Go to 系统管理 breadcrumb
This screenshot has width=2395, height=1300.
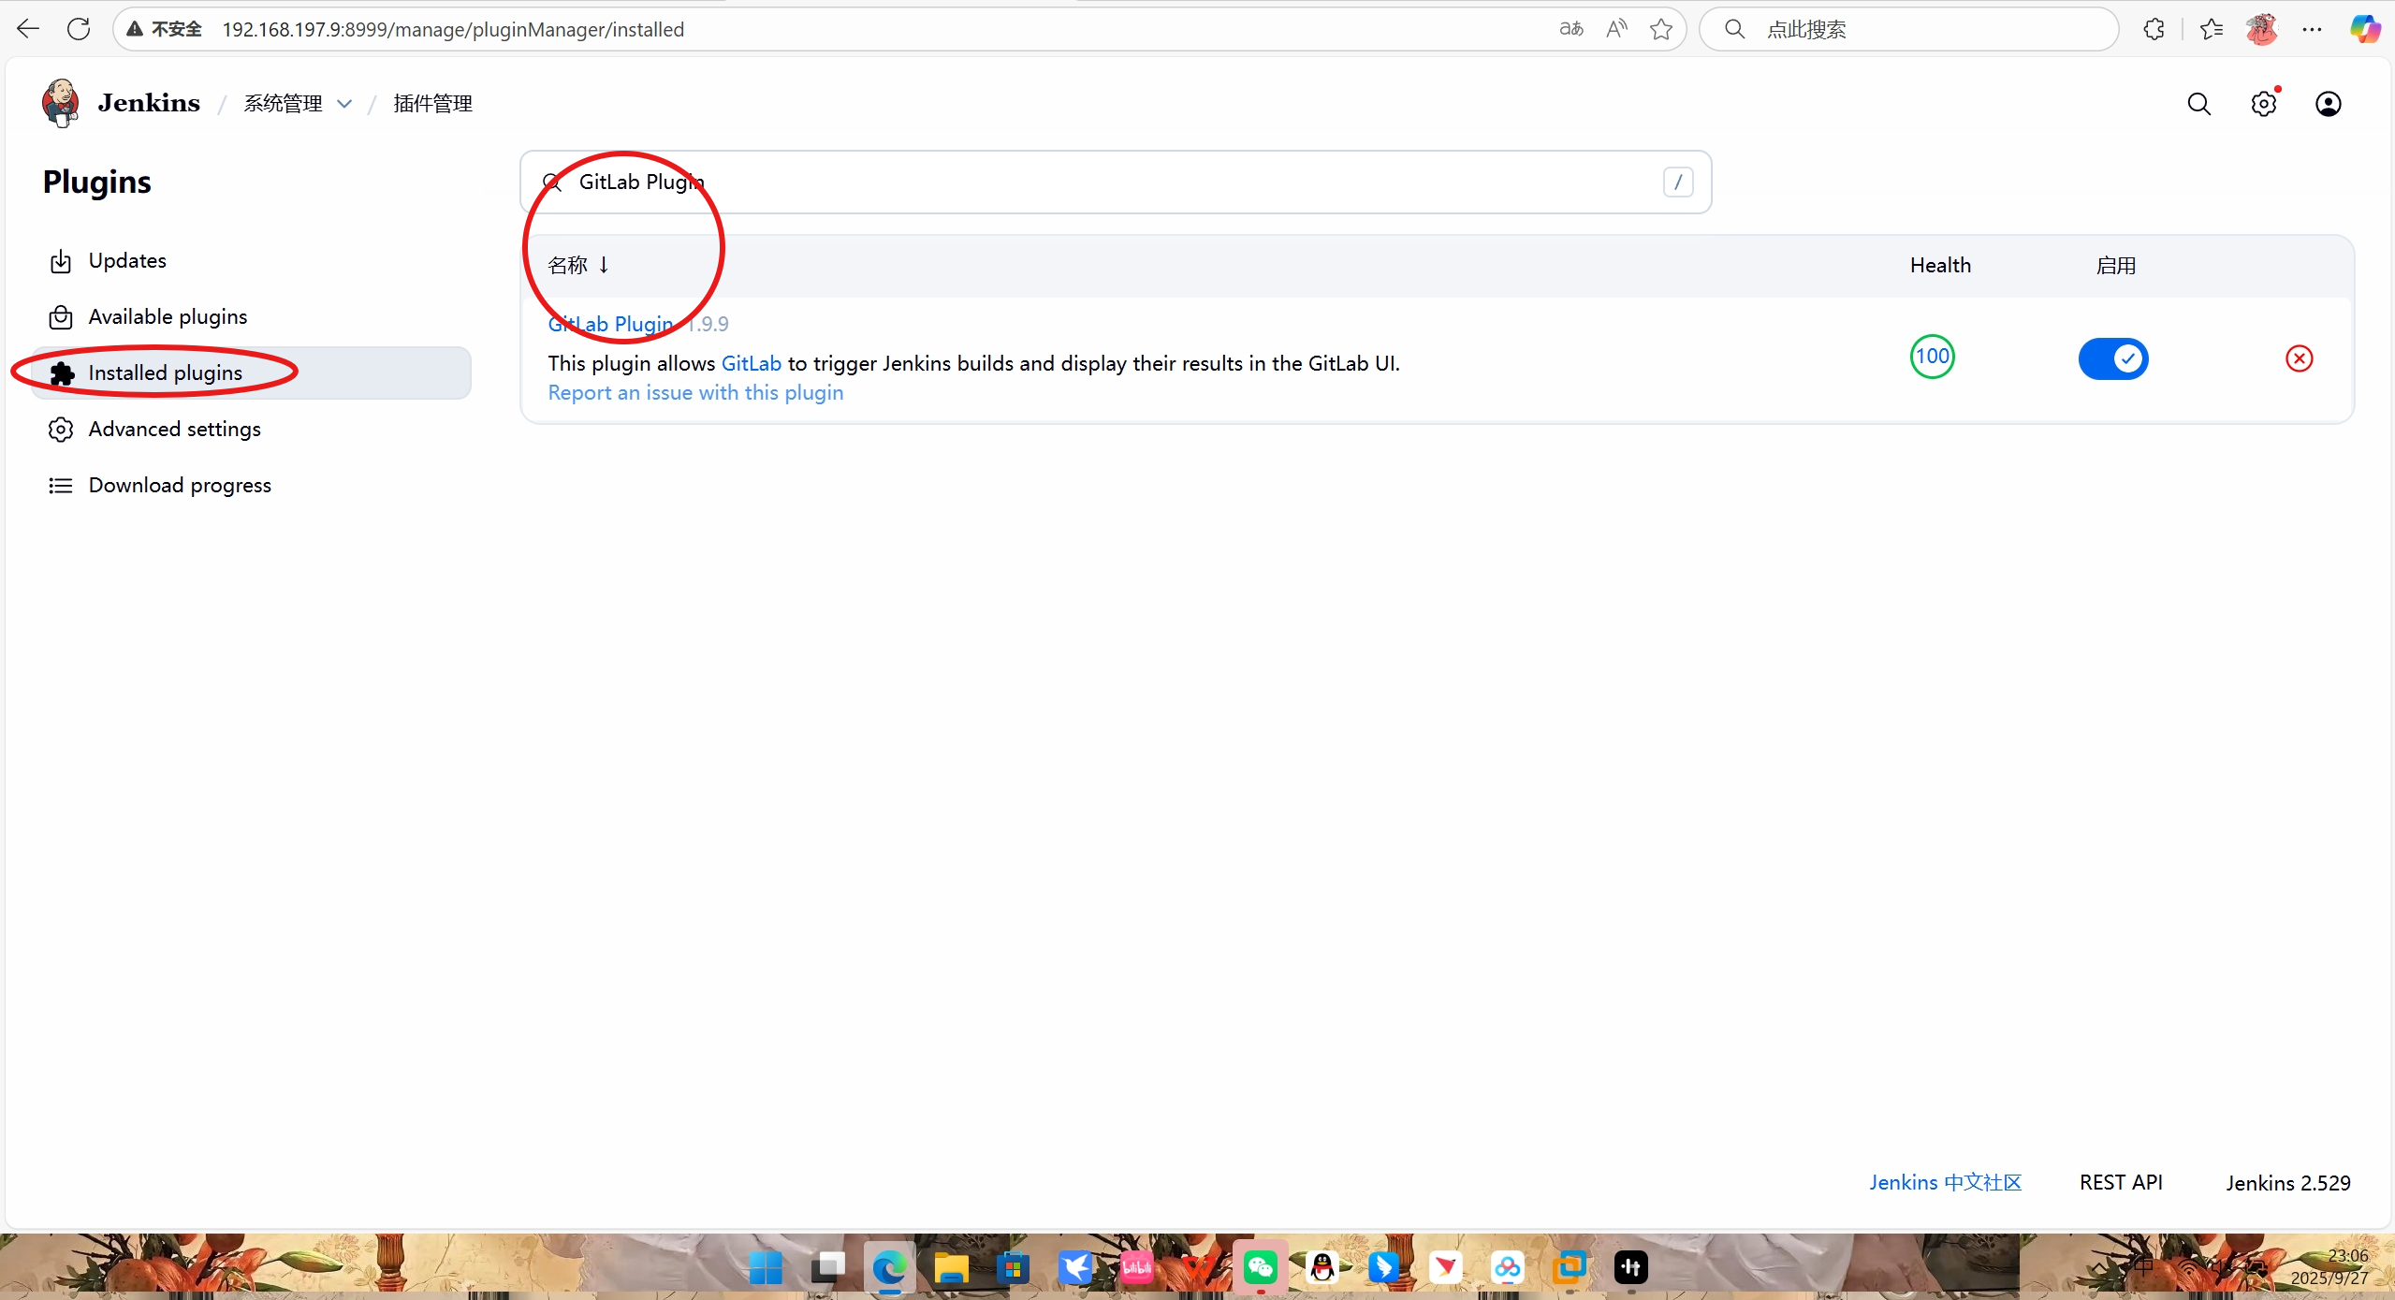(283, 104)
